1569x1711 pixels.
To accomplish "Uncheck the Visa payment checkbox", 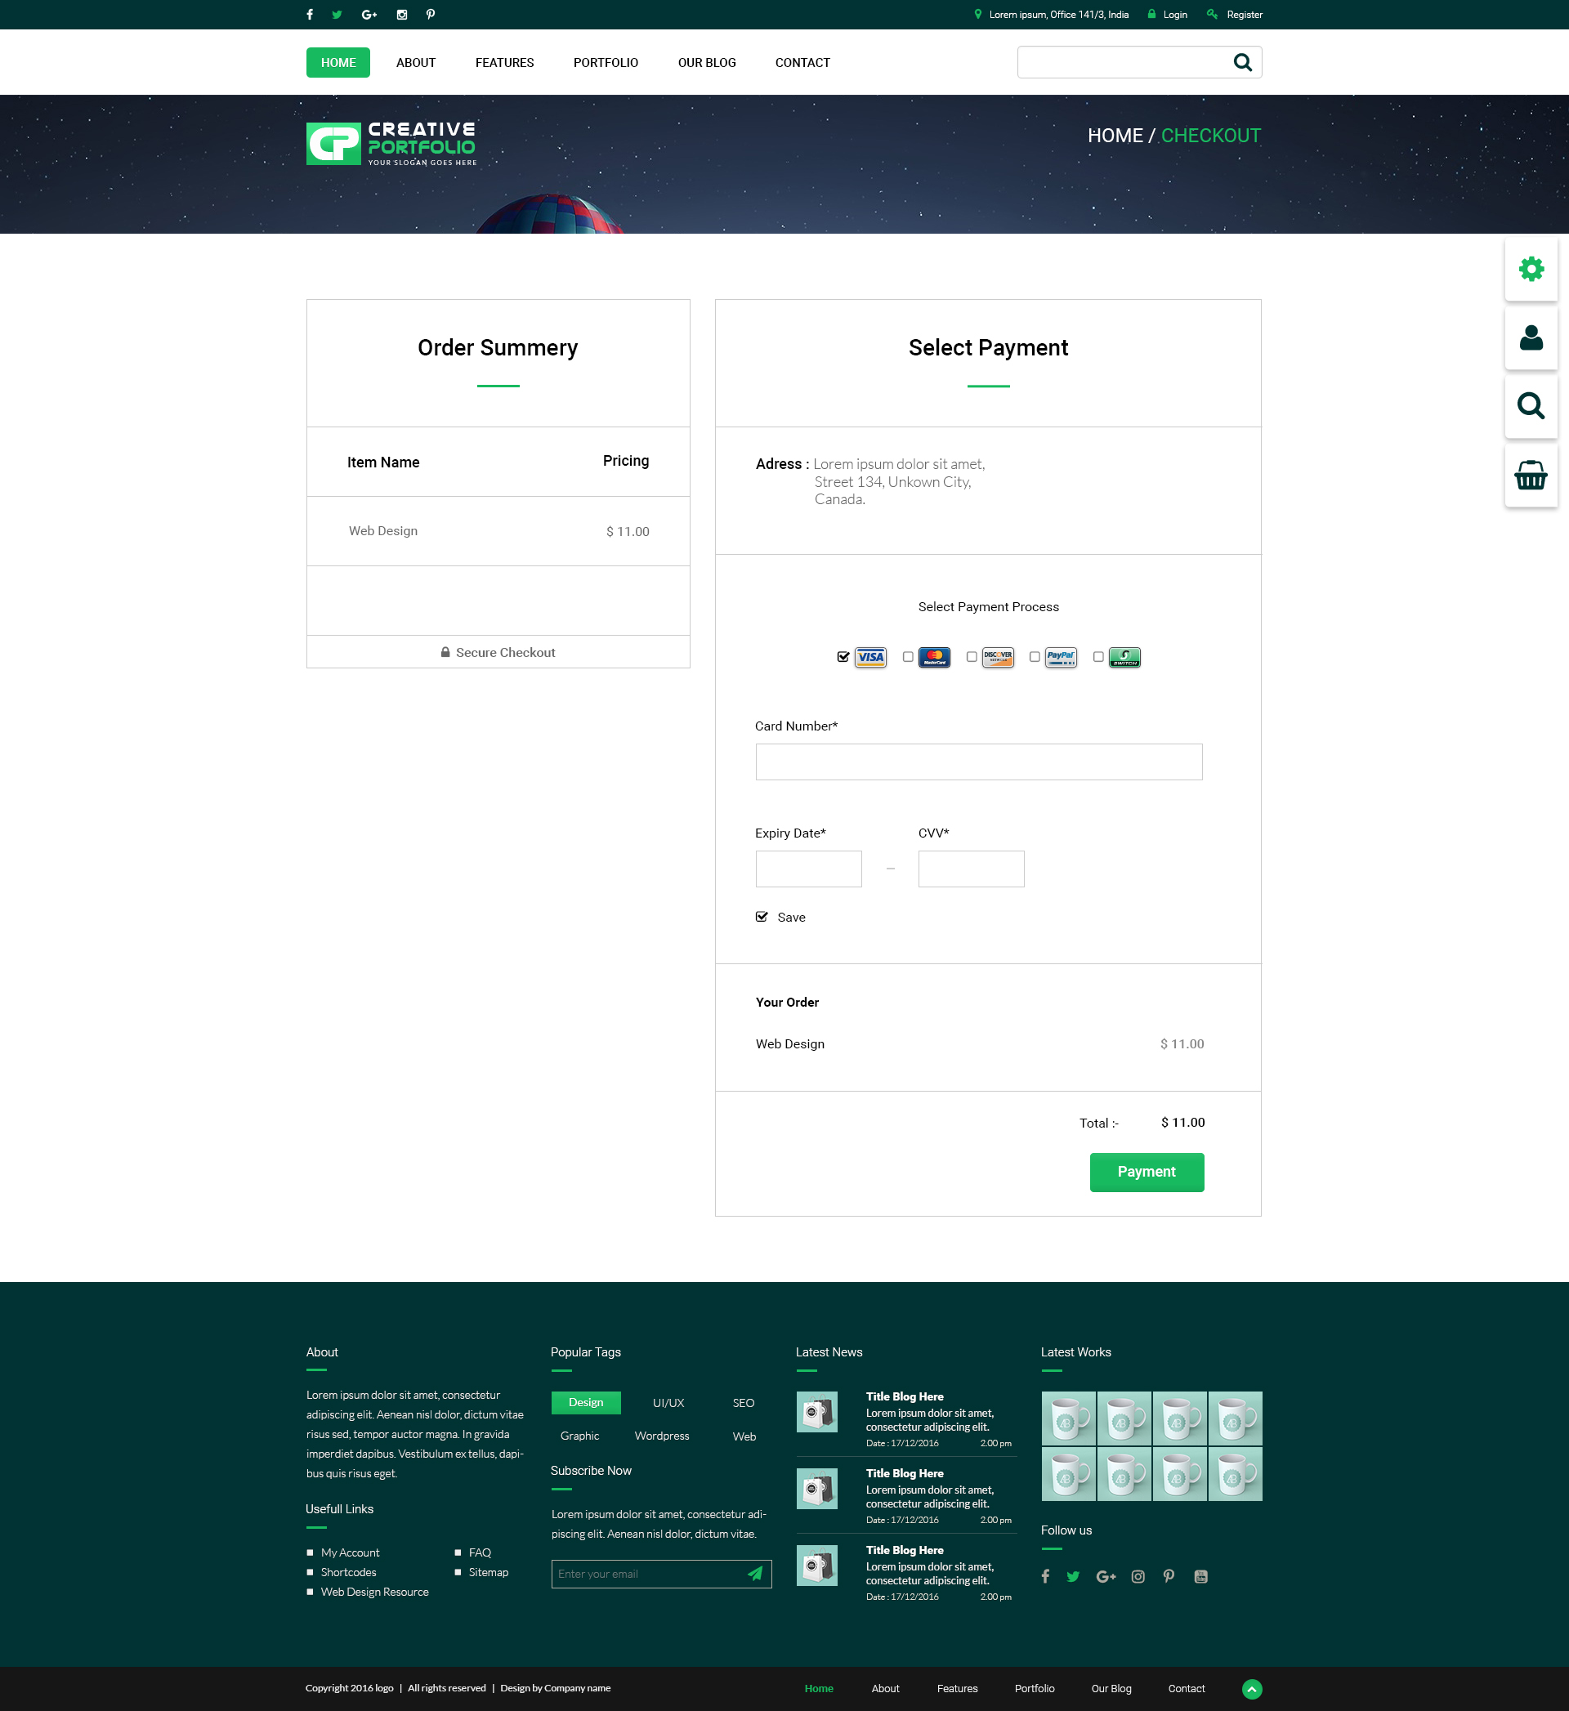I will (843, 657).
